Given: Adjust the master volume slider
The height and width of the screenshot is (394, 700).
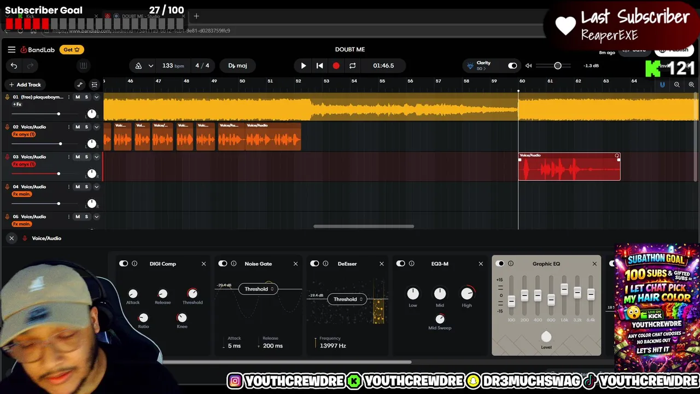Looking at the screenshot, I should [557, 66].
